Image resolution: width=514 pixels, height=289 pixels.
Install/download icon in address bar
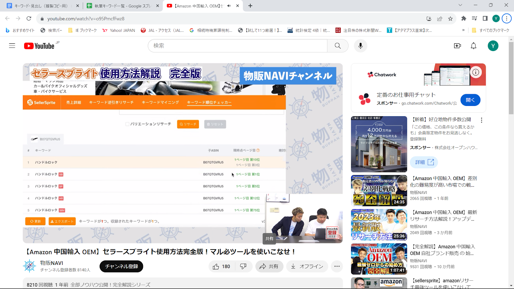coord(429,19)
